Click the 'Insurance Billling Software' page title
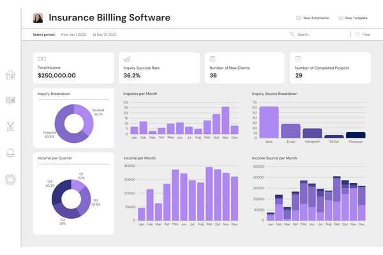Viewport: 383px width, 255px height. (109, 18)
